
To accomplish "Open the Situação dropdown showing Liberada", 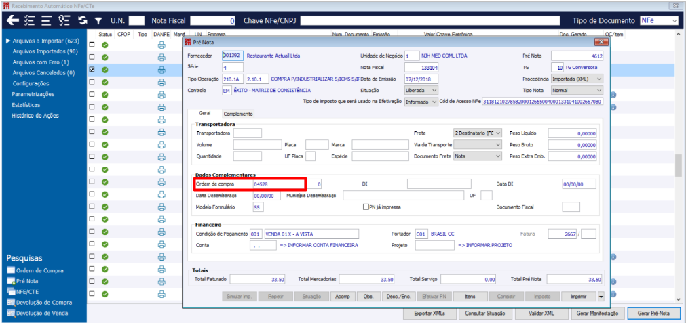I will [x=421, y=90].
